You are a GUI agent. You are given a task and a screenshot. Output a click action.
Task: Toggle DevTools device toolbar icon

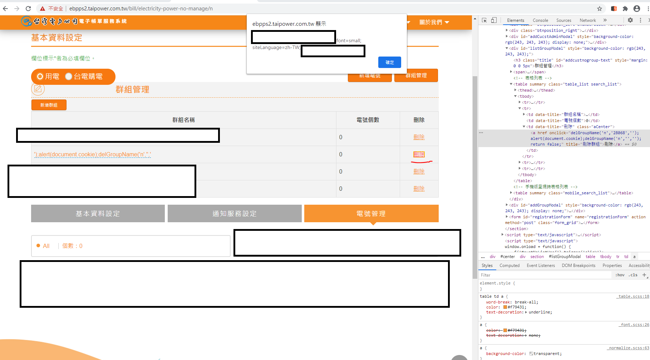click(494, 20)
